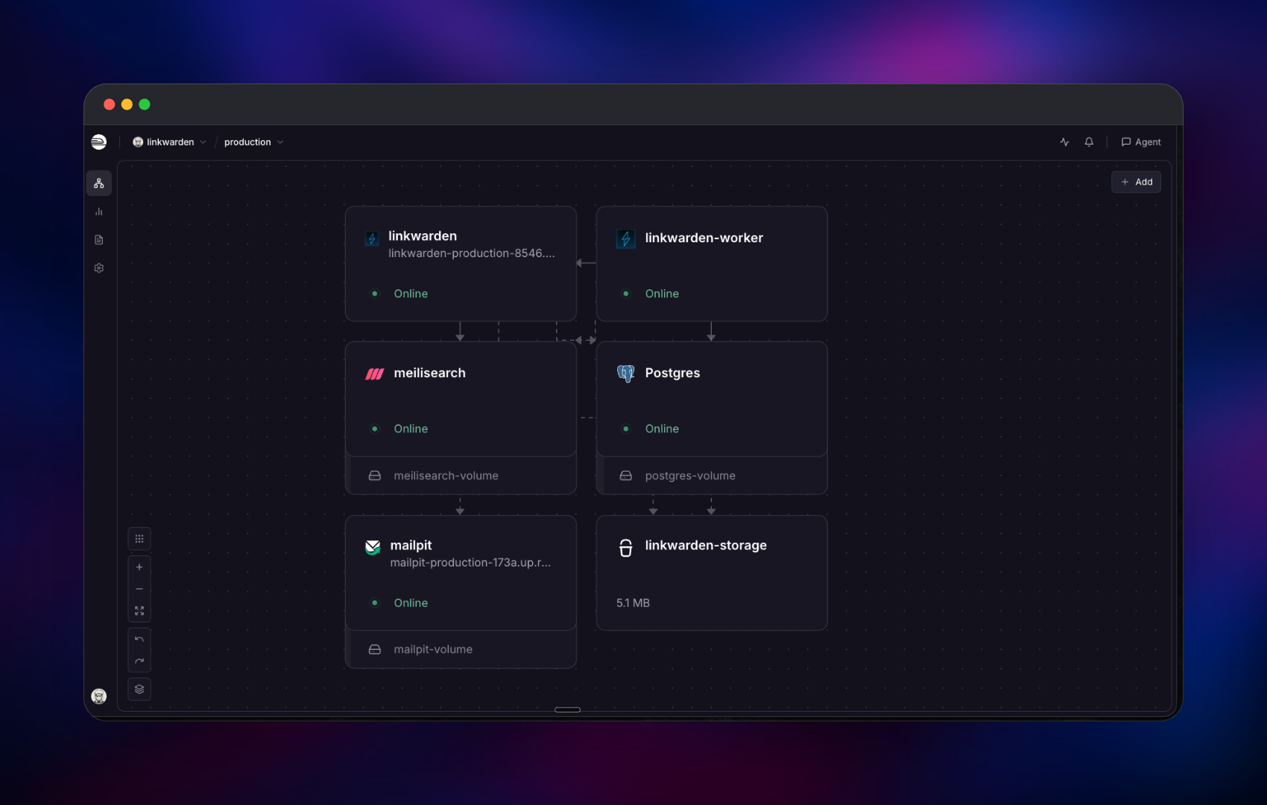
Task: Select the linkwarden-worker service title
Action: click(x=704, y=238)
